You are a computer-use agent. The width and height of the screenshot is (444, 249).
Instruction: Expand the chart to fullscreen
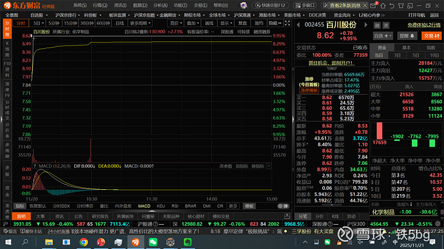[287, 23]
